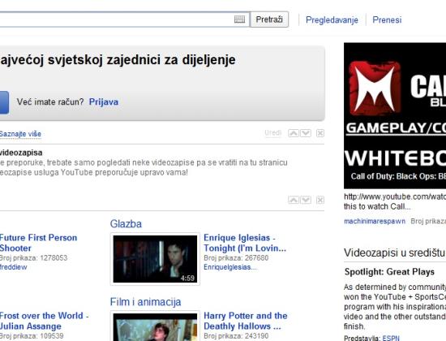The image size is (446, 341).
Task: Click the blue button left of Već imate račun
Action: (x=4, y=102)
